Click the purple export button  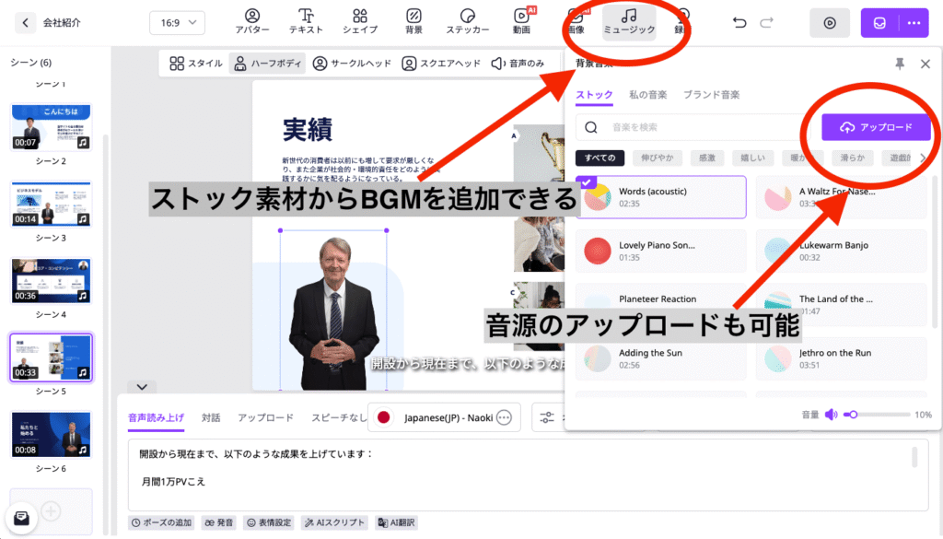coord(879,23)
